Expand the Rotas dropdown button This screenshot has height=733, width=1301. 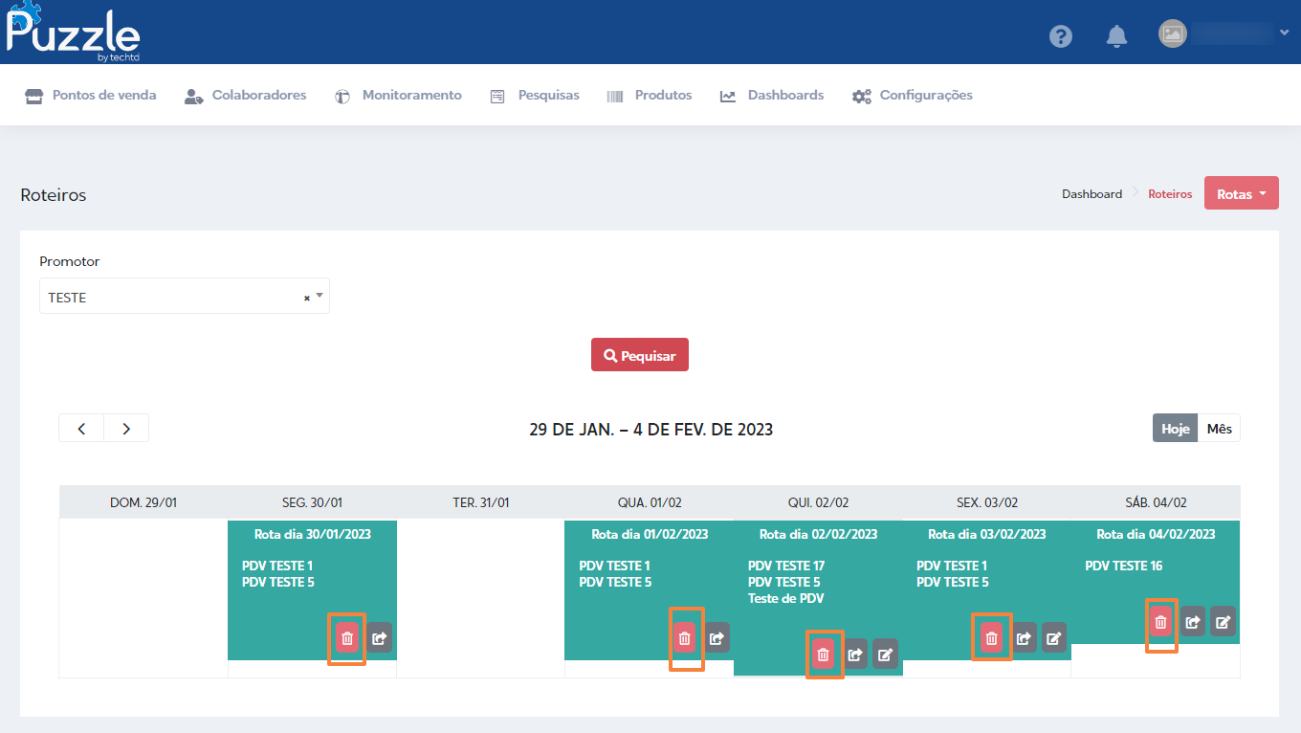[1242, 193]
